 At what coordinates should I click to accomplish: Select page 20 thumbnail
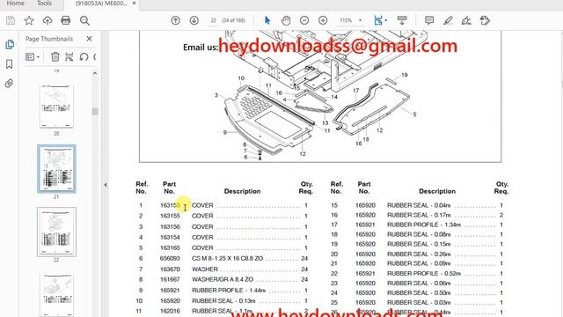tap(56, 107)
